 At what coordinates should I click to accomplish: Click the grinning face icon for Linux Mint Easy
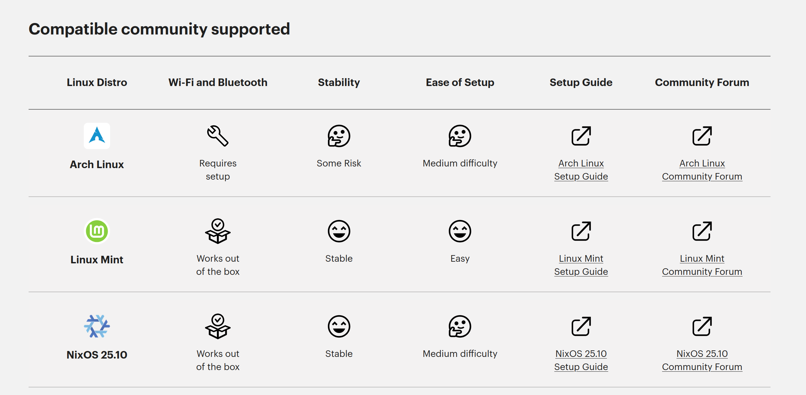point(460,231)
